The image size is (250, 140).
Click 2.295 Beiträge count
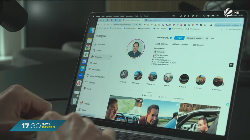(161, 44)
